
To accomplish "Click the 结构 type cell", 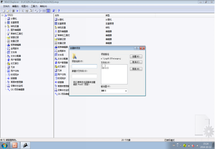I will 107,27.
